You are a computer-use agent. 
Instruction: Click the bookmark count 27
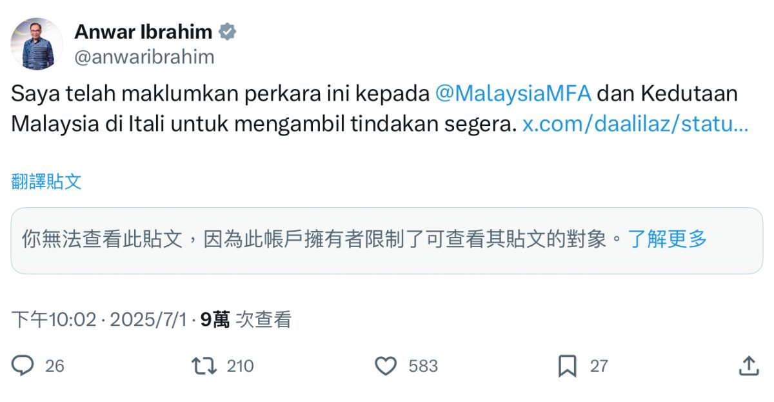pos(599,367)
